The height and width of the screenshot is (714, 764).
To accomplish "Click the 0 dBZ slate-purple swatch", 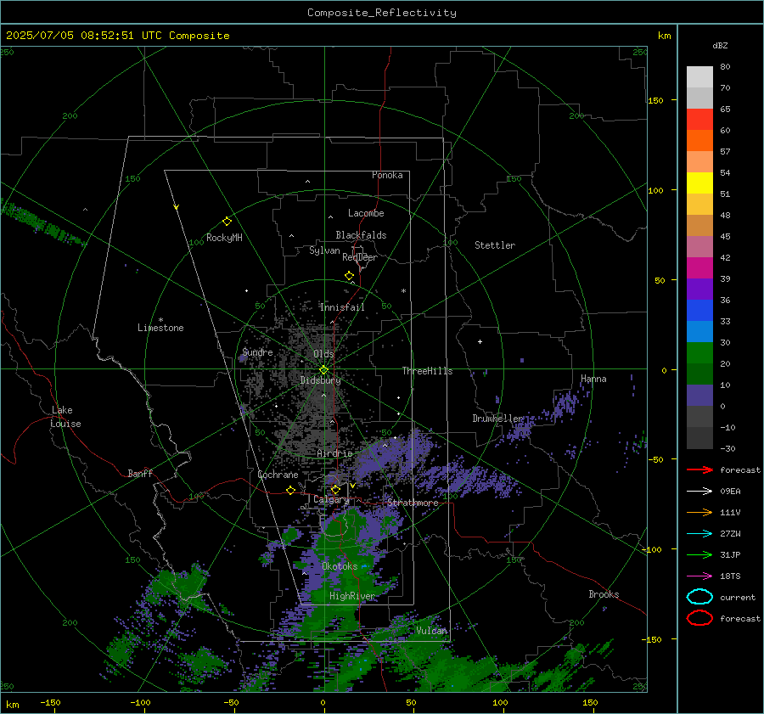I will [x=699, y=396].
